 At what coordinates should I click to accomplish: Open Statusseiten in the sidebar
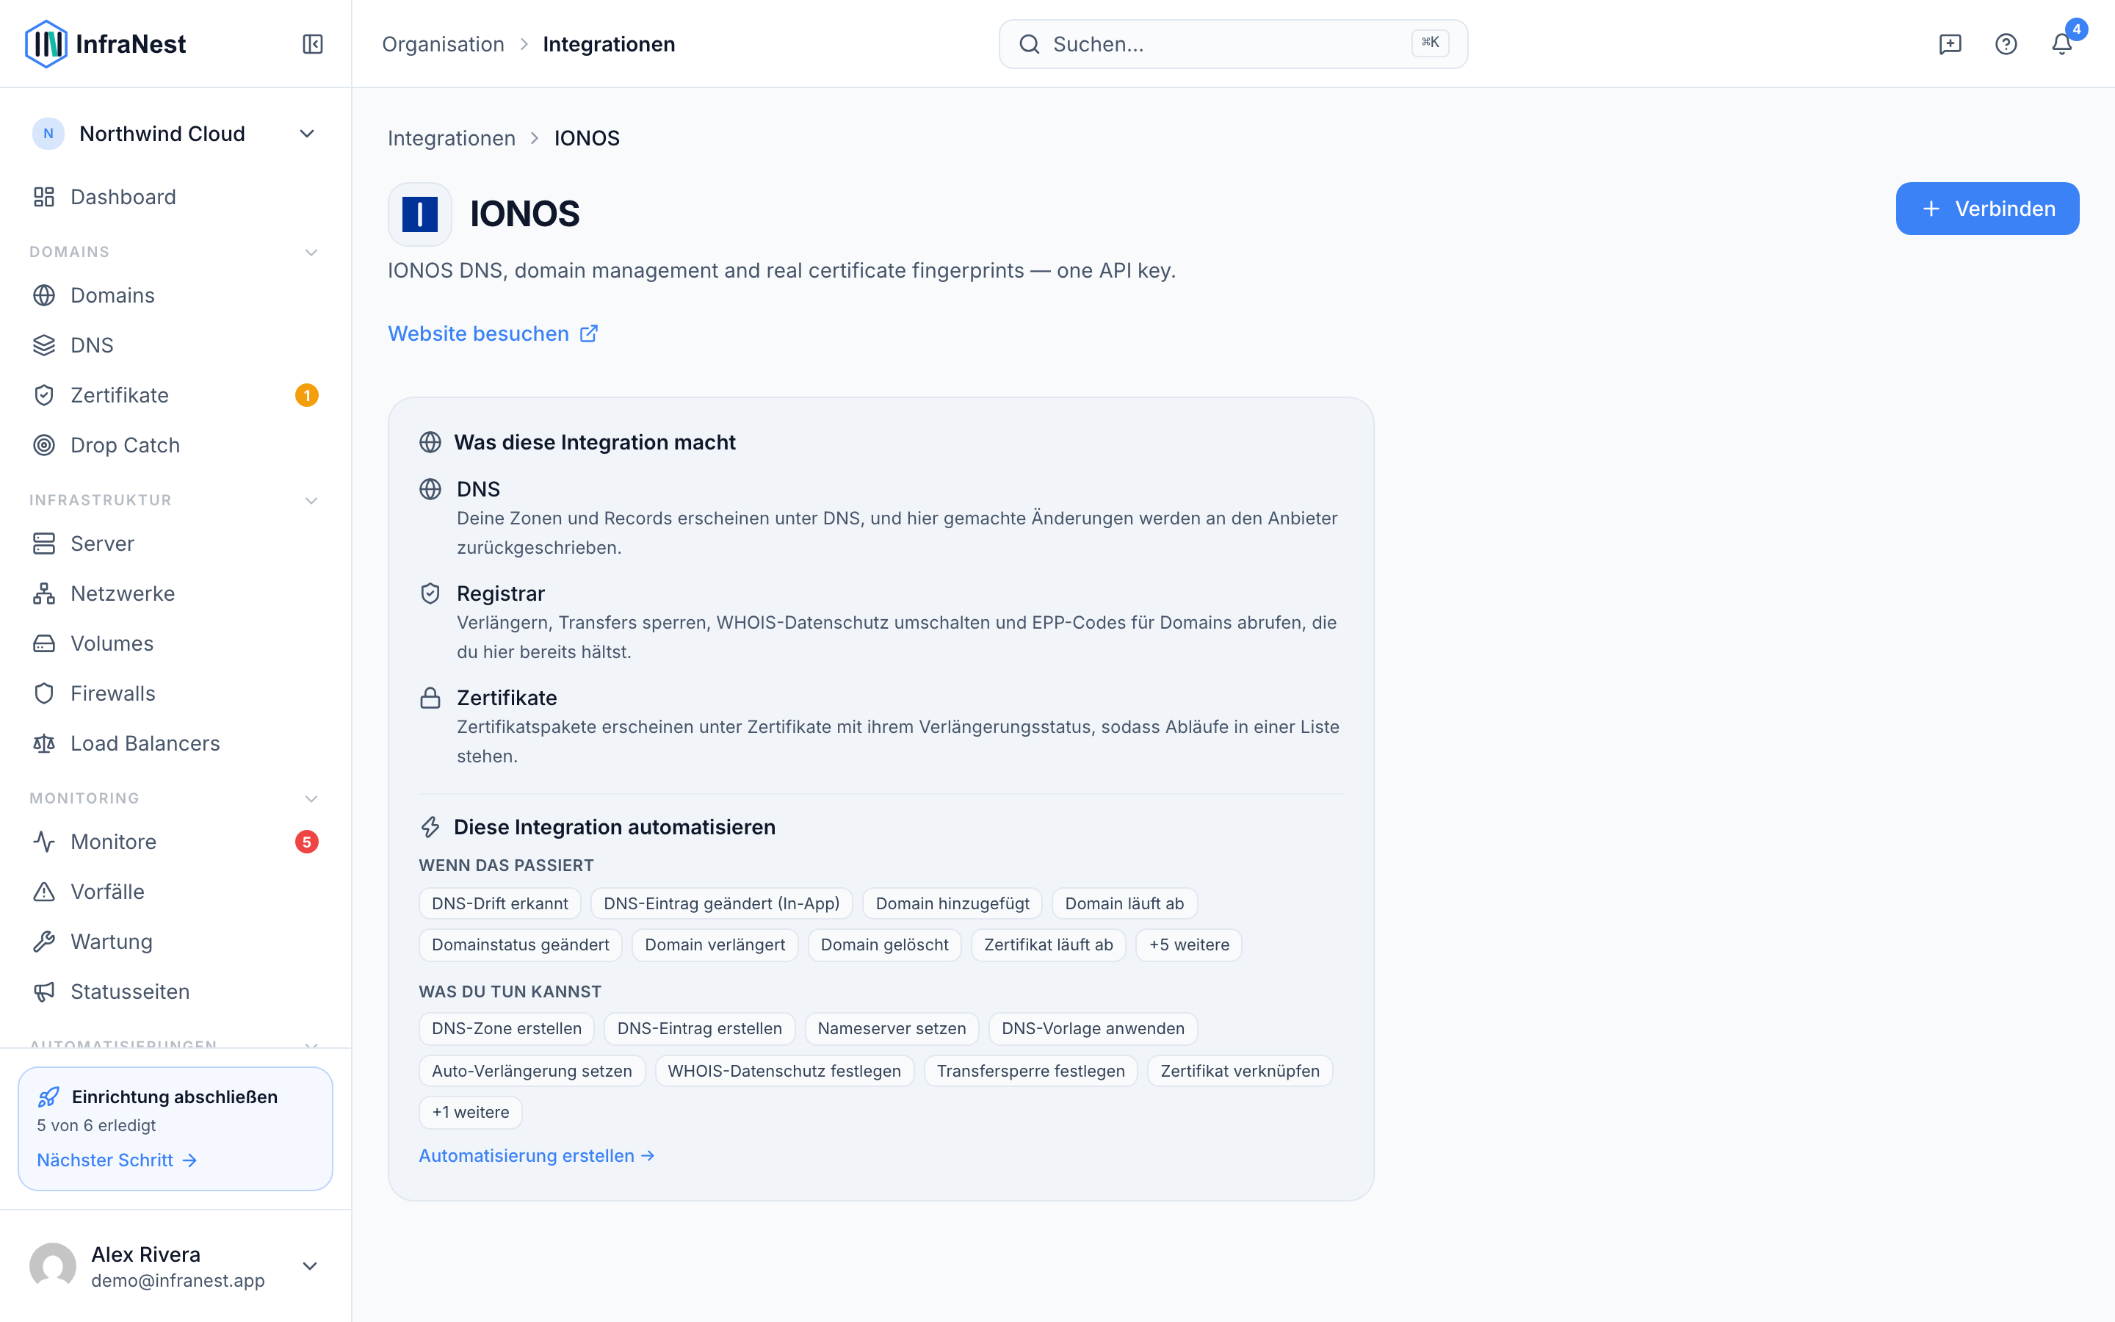coord(175,991)
